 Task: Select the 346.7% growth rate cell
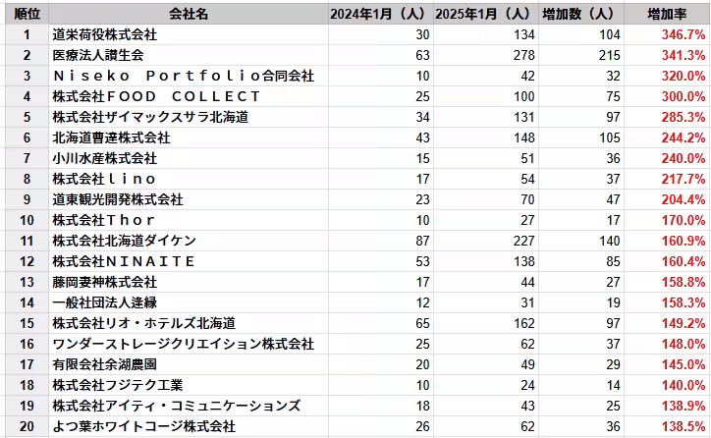coord(667,34)
